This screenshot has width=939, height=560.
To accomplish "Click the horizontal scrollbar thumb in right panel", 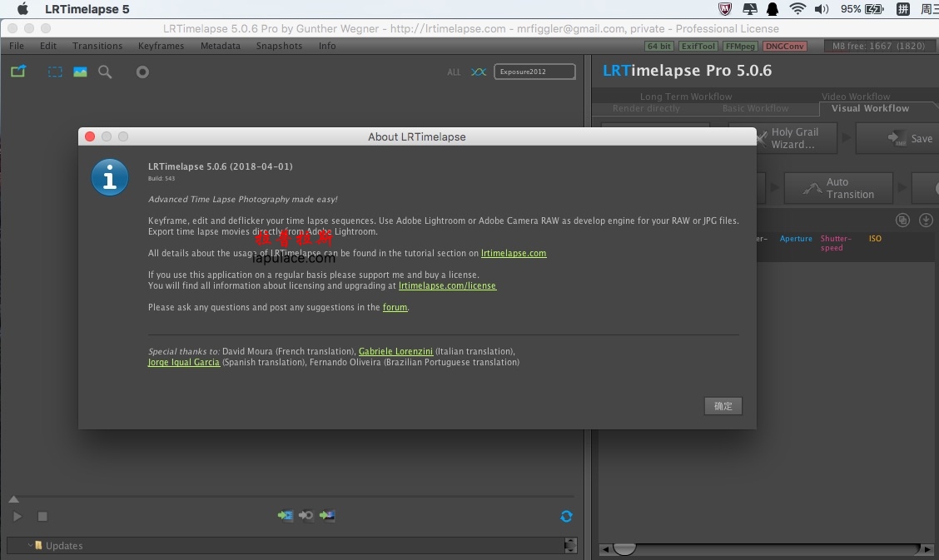I will tap(624, 548).
